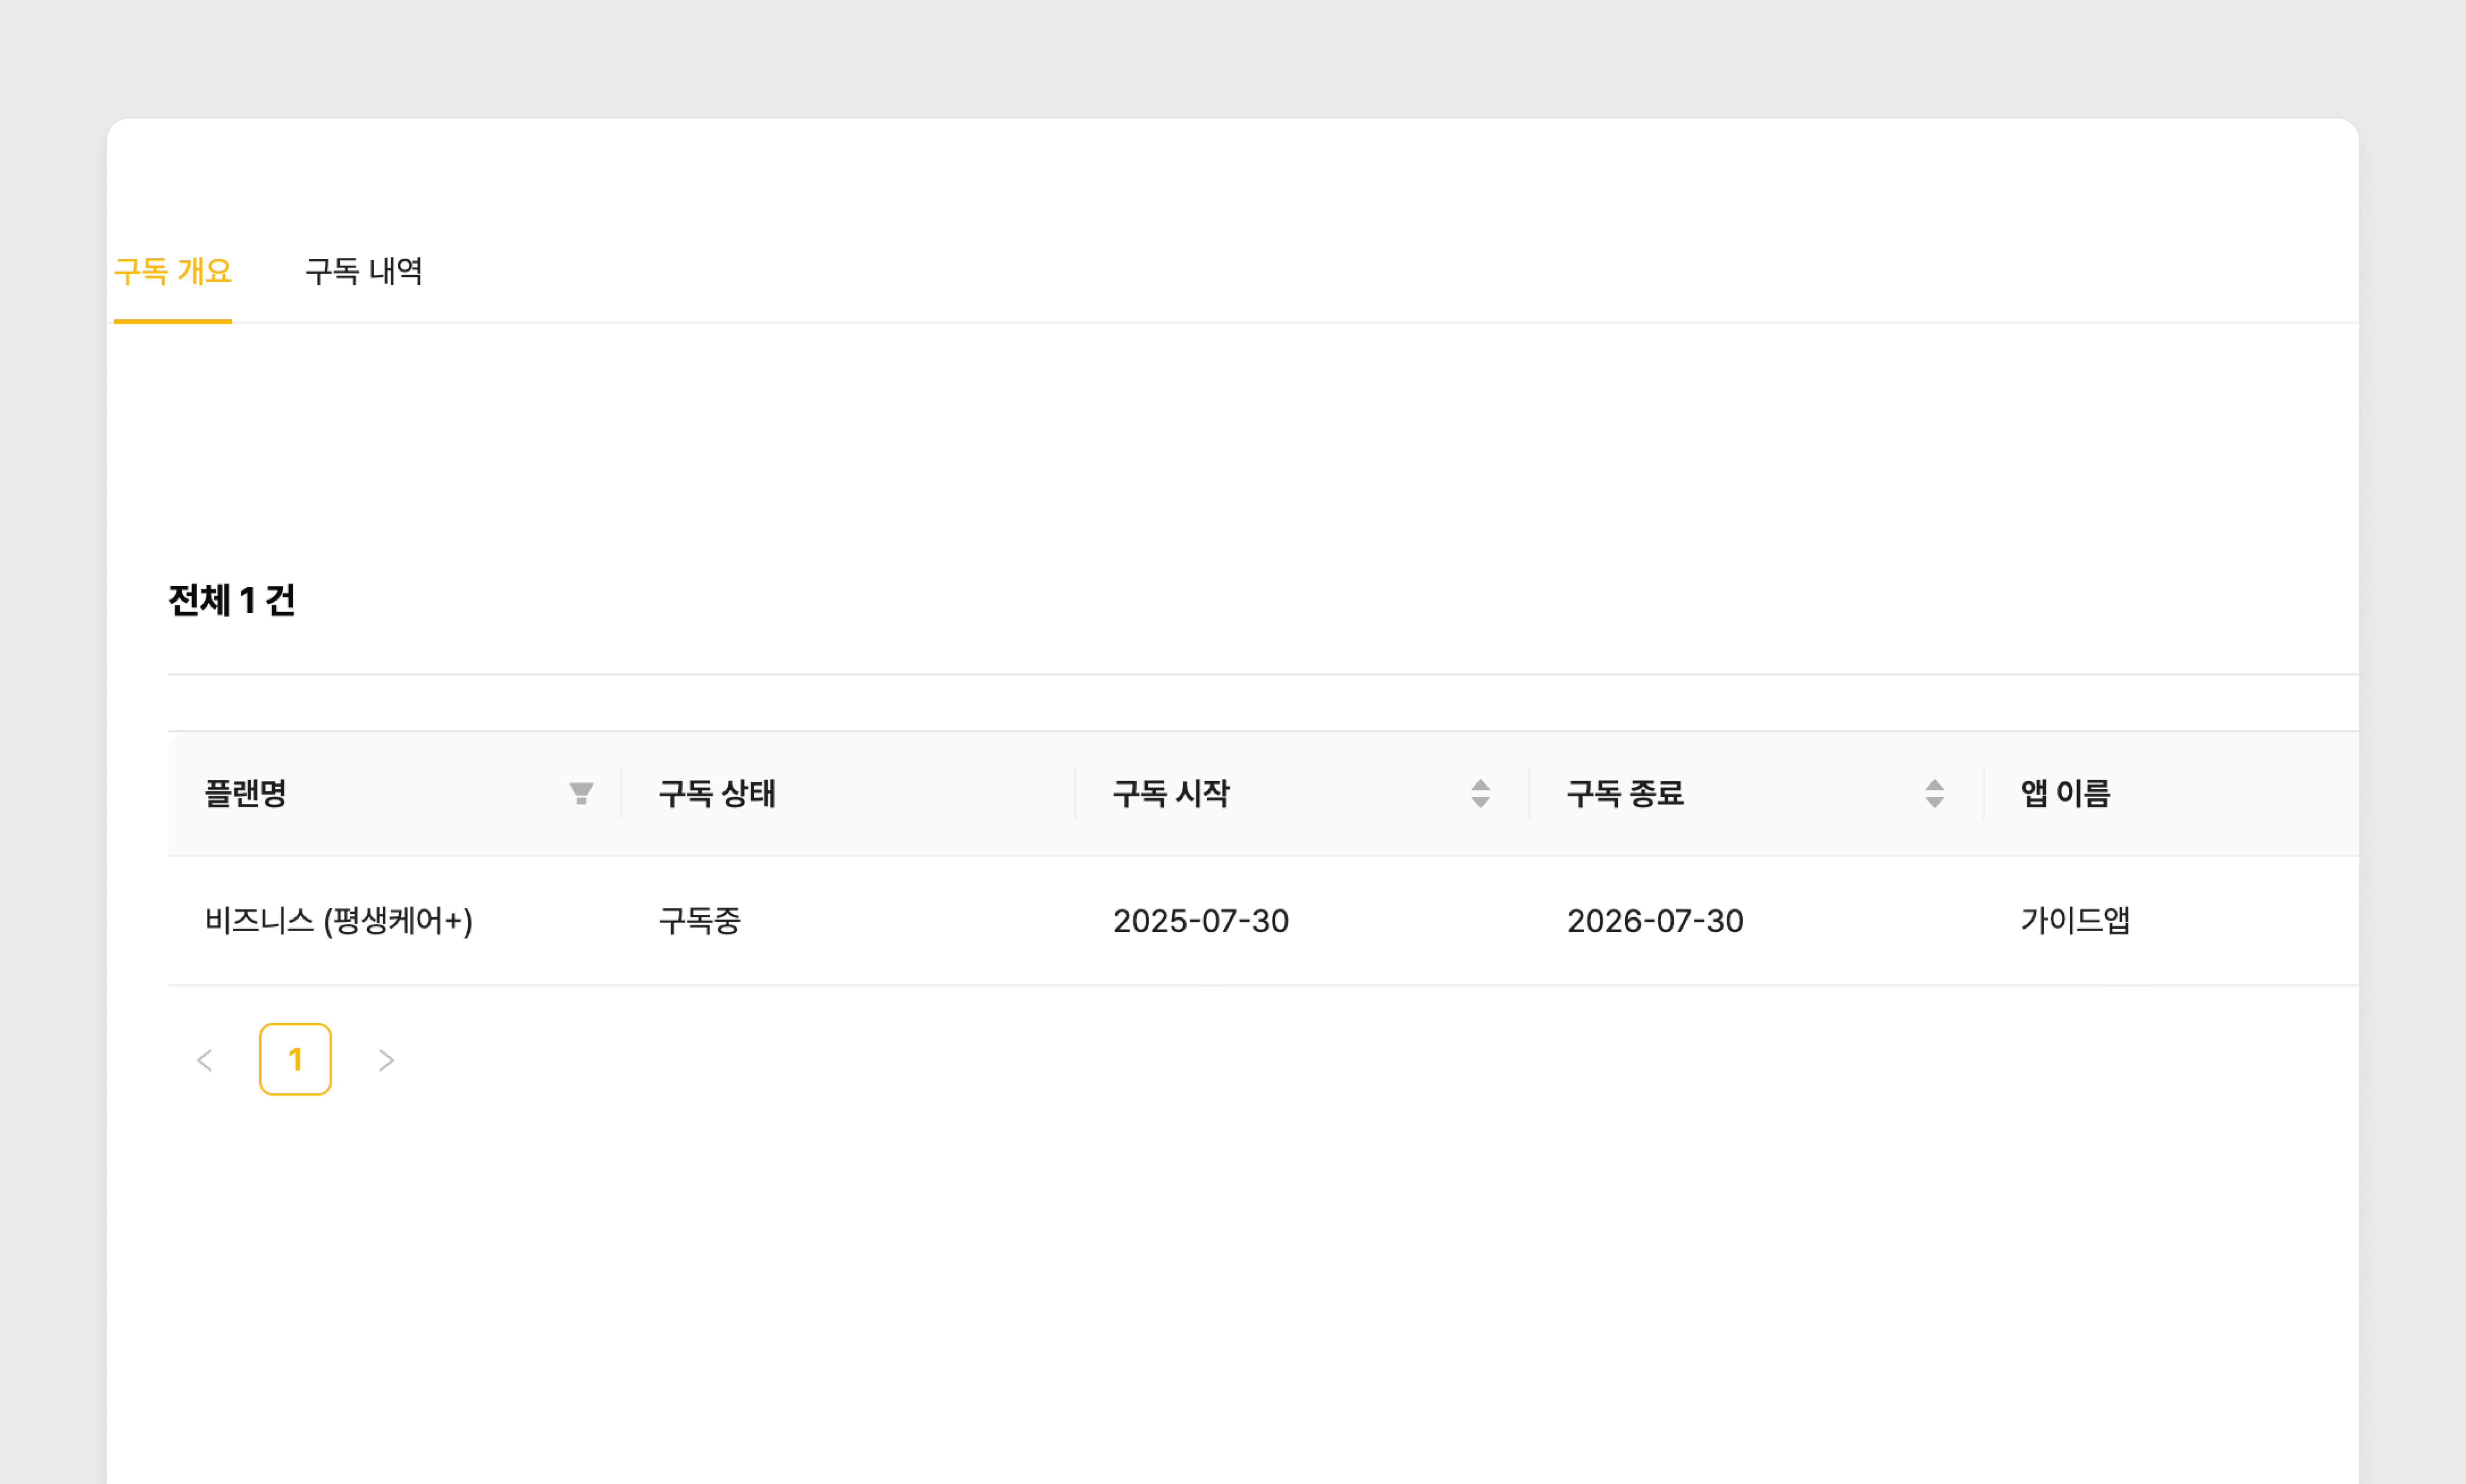Go to previous page arrow
This screenshot has height=1484, width=2466.
pos(205,1060)
